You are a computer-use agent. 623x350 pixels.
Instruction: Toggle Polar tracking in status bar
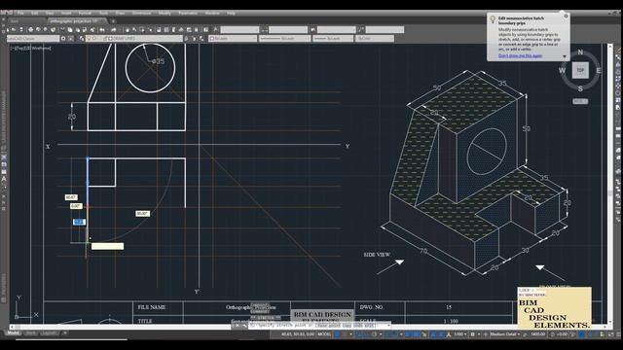[x=374, y=334]
